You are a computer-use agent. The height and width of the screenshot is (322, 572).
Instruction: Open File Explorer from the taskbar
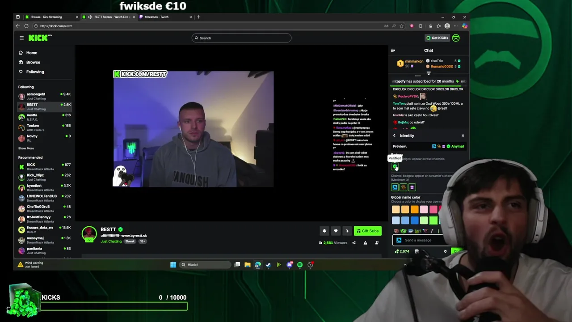coord(248,265)
